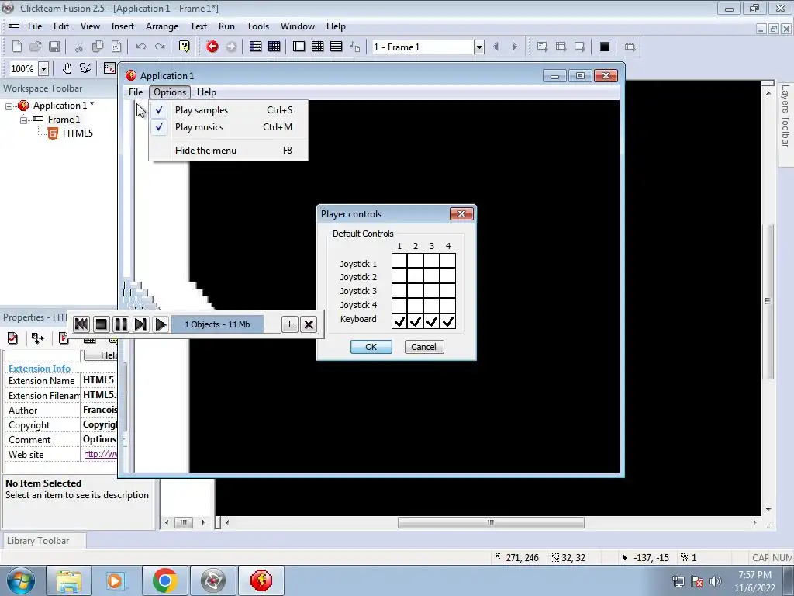The width and height of the screenshot is (794, 596).
Task: Open the Storyboard Editor icon
Action: (256, 47)
